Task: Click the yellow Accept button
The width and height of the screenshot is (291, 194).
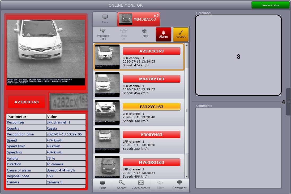Action: tap(181, 34)
